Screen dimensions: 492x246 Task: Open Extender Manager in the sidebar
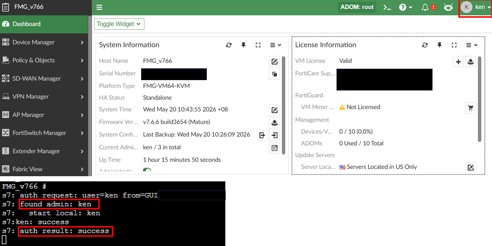coord(44,151)
